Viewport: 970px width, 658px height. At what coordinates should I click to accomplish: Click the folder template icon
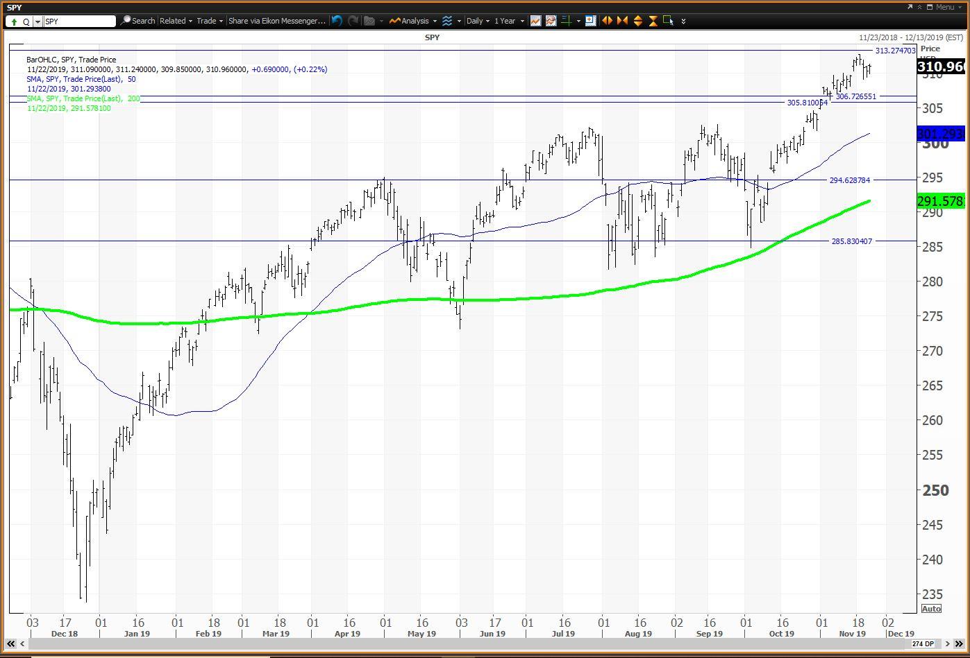(x=369, y=21)
